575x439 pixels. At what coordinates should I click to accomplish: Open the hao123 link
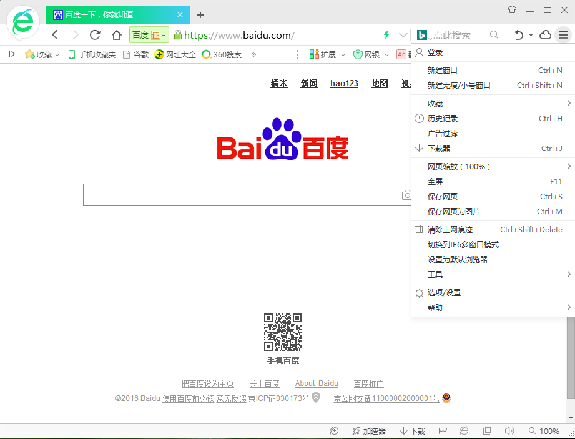(x=344, y=83)
